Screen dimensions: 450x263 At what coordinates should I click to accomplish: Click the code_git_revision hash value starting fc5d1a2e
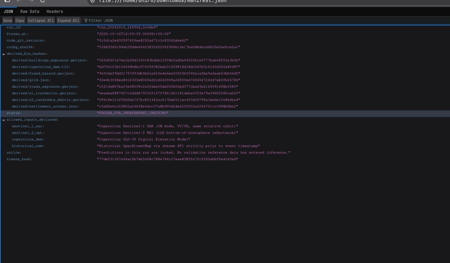coord(142,41)
